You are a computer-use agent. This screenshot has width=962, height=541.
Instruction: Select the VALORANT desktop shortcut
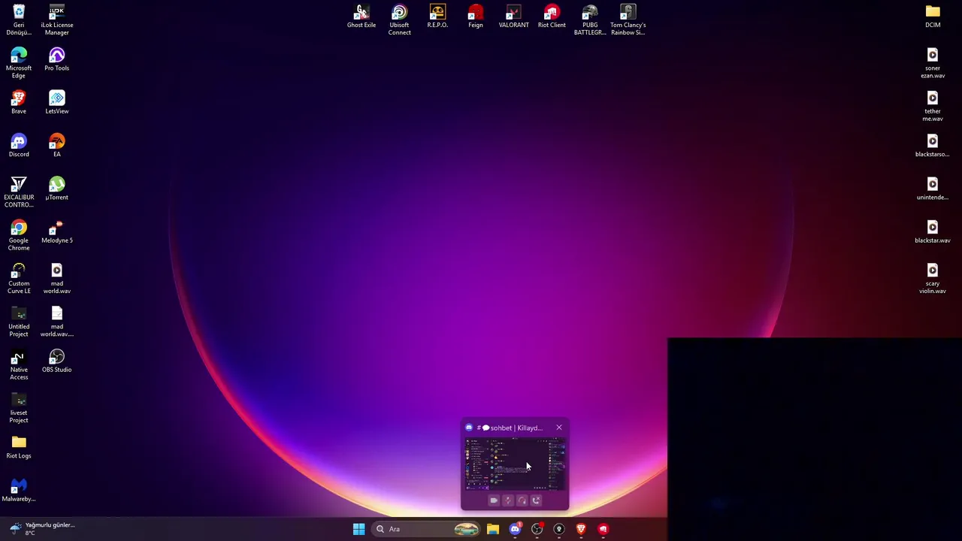pyautogui.click(x=513, y=17)
